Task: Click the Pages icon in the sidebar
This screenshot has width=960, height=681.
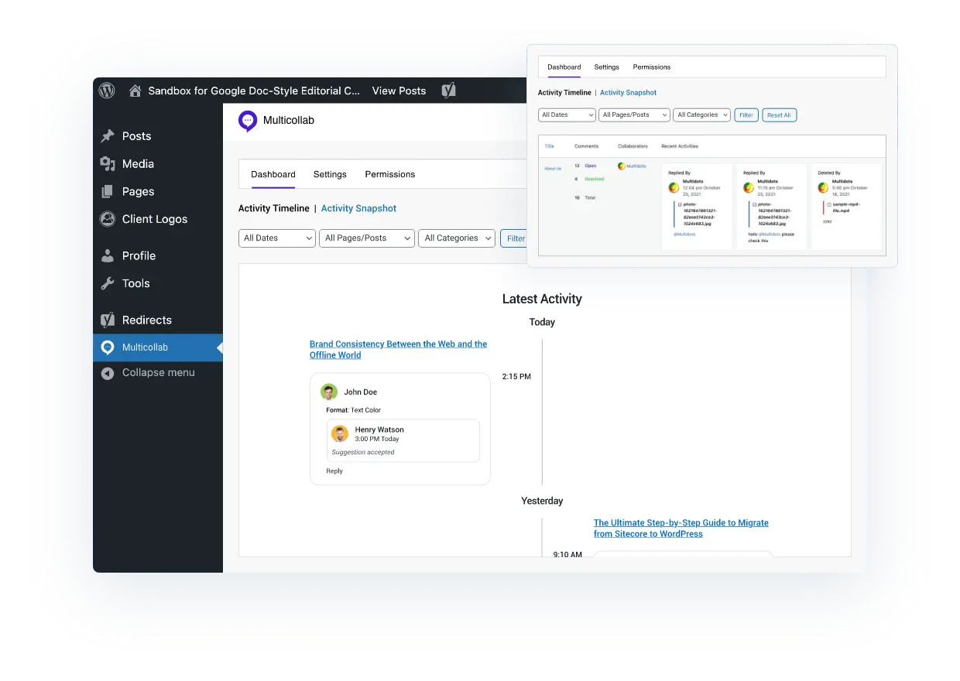Action: [x=108, y=192]
